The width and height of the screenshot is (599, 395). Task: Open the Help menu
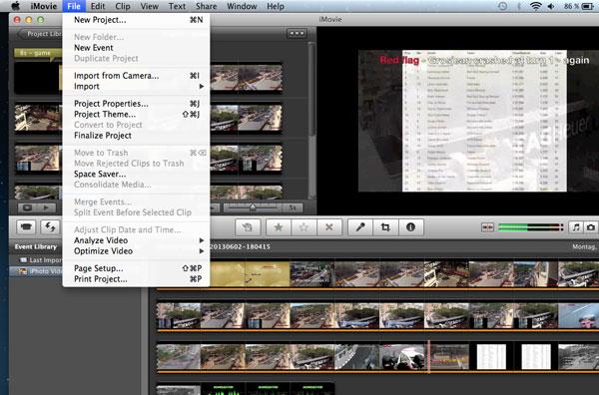pyautogui.click(x=276, y=6)
